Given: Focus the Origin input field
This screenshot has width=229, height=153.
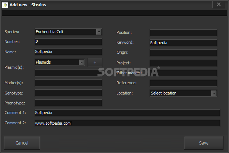Looking at the screenshot, I should tap(183, 53).
